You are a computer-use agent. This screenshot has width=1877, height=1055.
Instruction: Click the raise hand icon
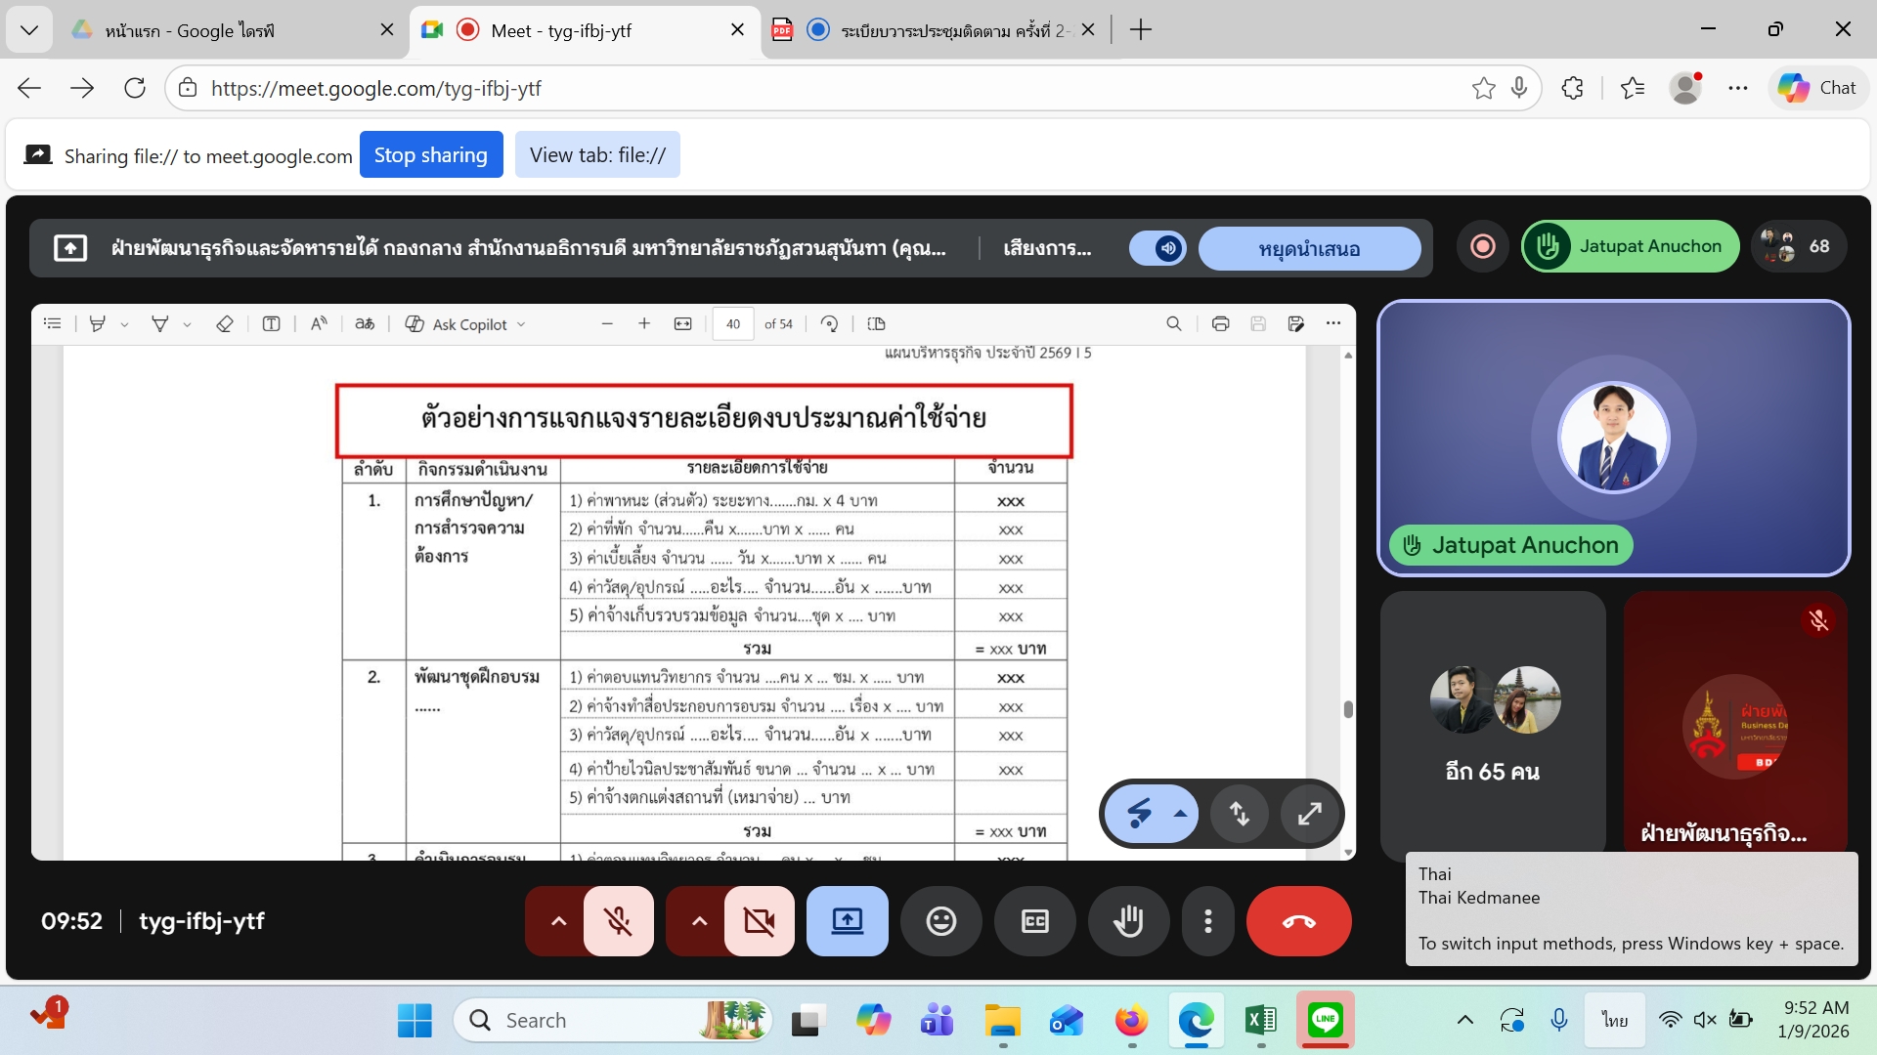[x=1128, y=921]
